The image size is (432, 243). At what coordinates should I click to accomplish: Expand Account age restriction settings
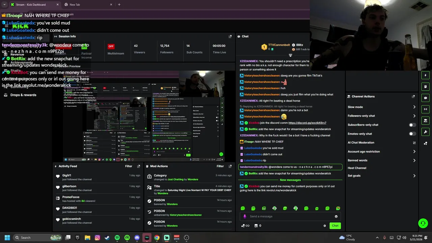click(x=414, y=152)
